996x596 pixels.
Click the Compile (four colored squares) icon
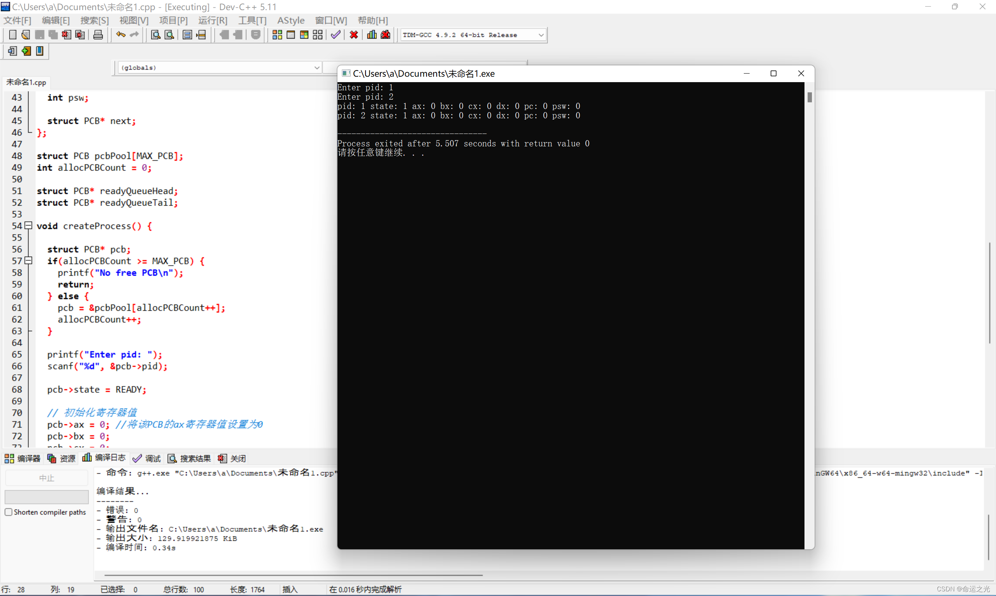click(x=277, y=35)
